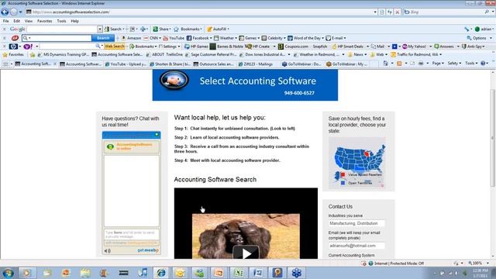496x279 pixels.
Task: Click the Contact Us Email input field
Action: click(x=356, y=246)
